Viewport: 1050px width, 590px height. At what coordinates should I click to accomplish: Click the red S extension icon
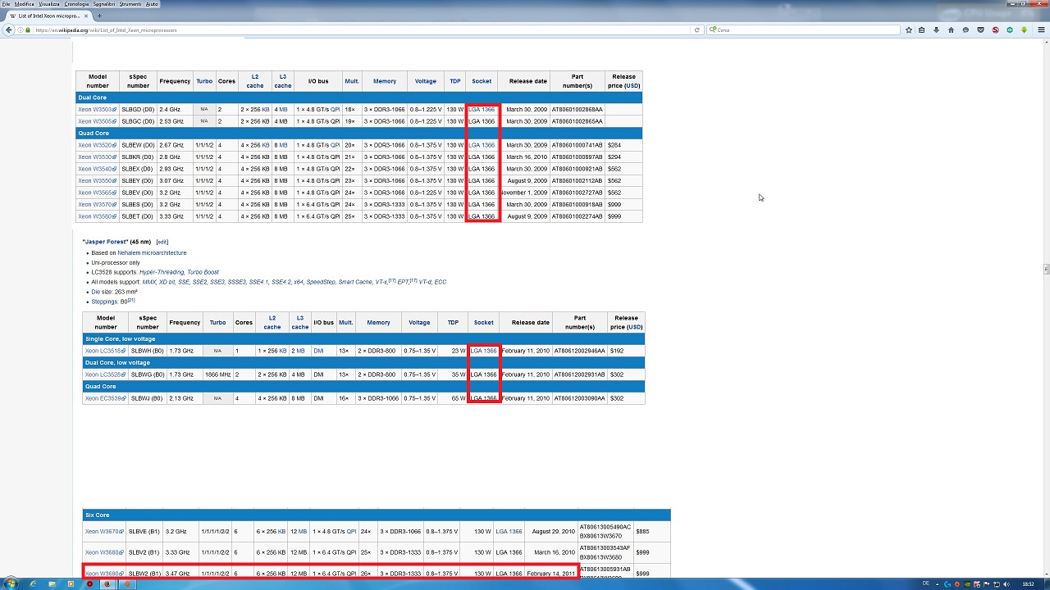tap(995, 29)
